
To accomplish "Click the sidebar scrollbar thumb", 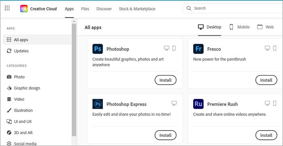I will 74,80.
